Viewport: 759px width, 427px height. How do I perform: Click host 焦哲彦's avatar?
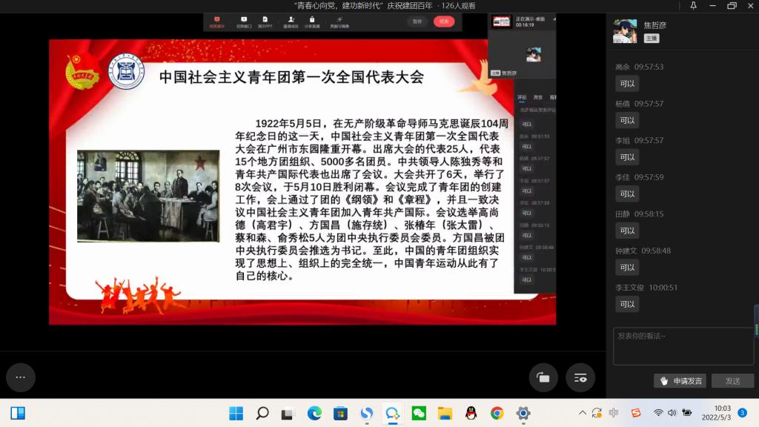click(x=625, y=31)
